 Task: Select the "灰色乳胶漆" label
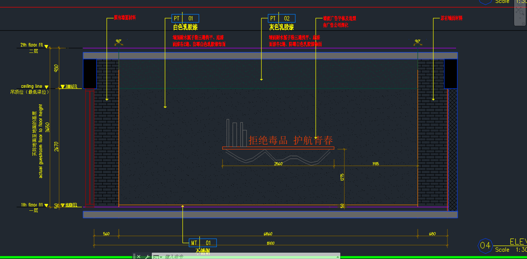point(281,27)
